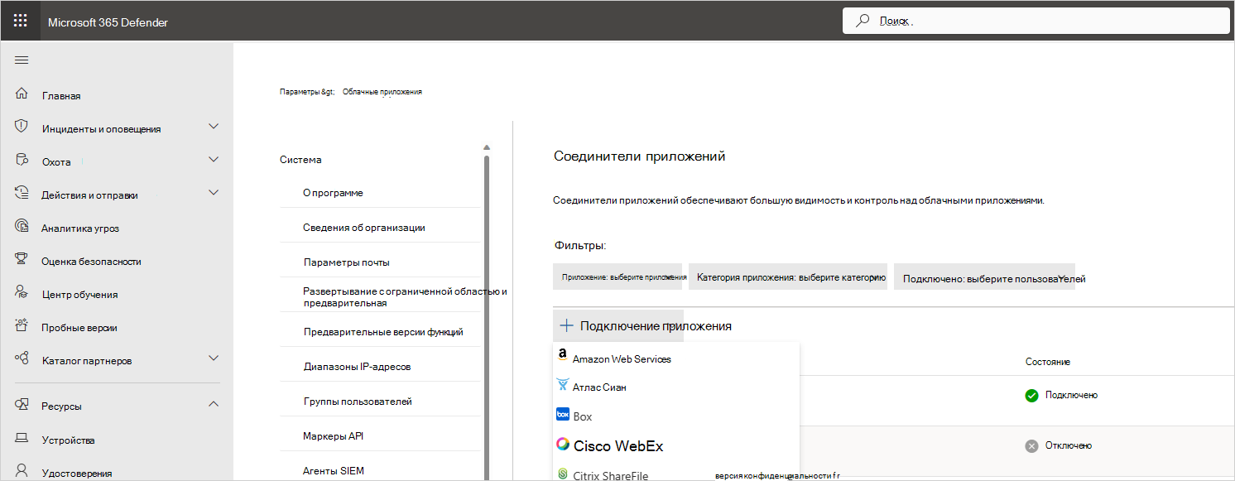This screenshot has height=481, width=1235.
Task: Click the settings list scrollbar thumb
Action: coord(487,319)
